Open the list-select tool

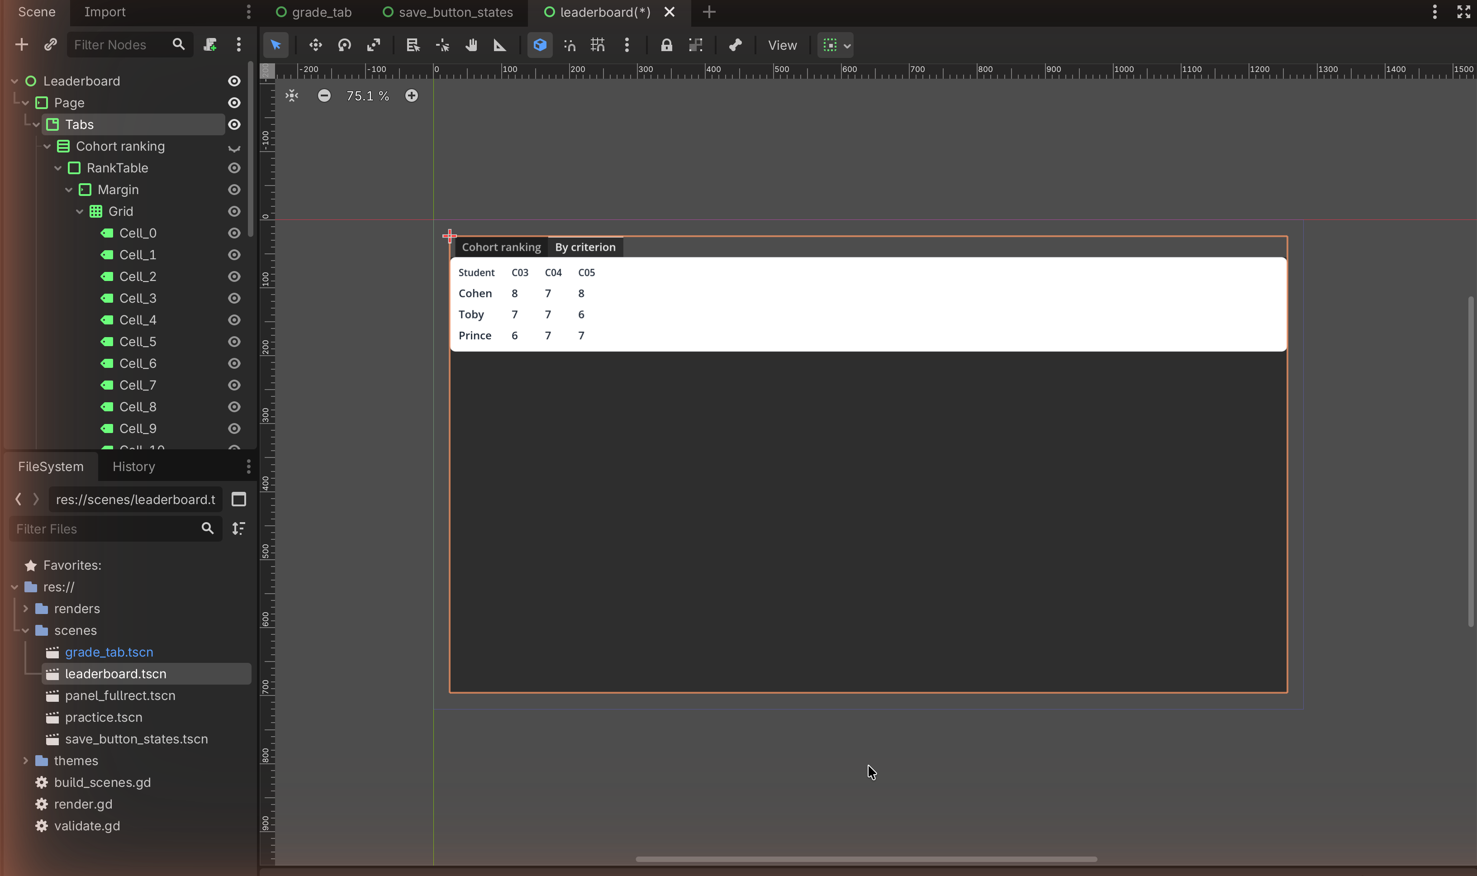pyautogui.click(x=413, y=45)
